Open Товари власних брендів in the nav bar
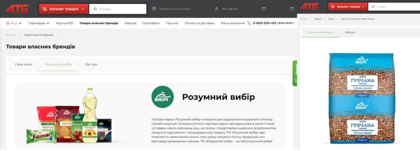 99,23
